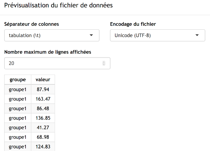
Task: Click the groupe1 cell beside 41.27
Action: click(18, 128)
